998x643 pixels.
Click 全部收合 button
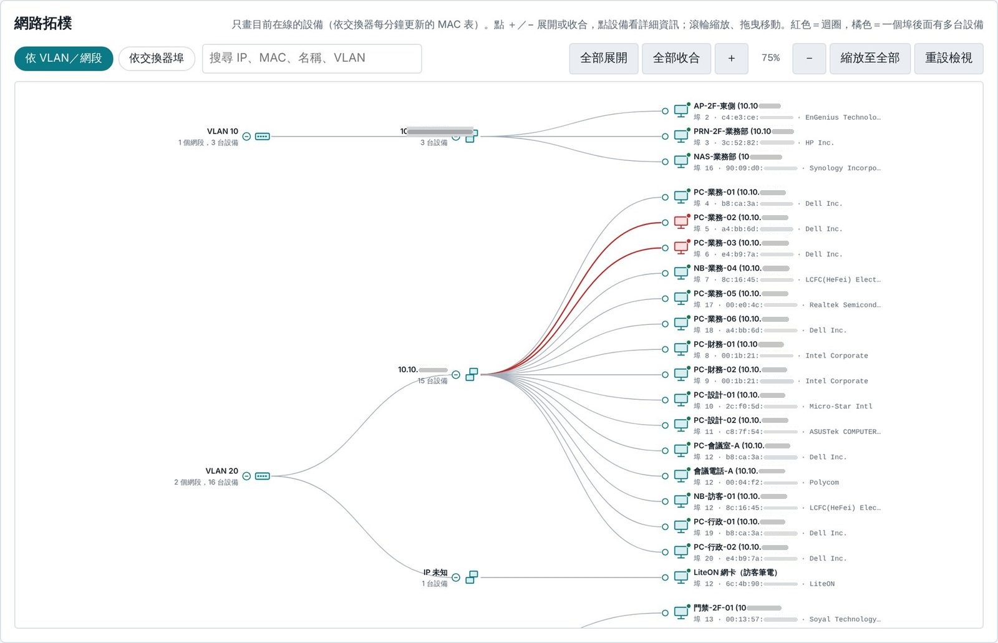click(x=676, y=59)
